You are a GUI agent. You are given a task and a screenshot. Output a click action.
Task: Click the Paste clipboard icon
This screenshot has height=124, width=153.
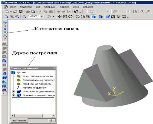point(51,12)
